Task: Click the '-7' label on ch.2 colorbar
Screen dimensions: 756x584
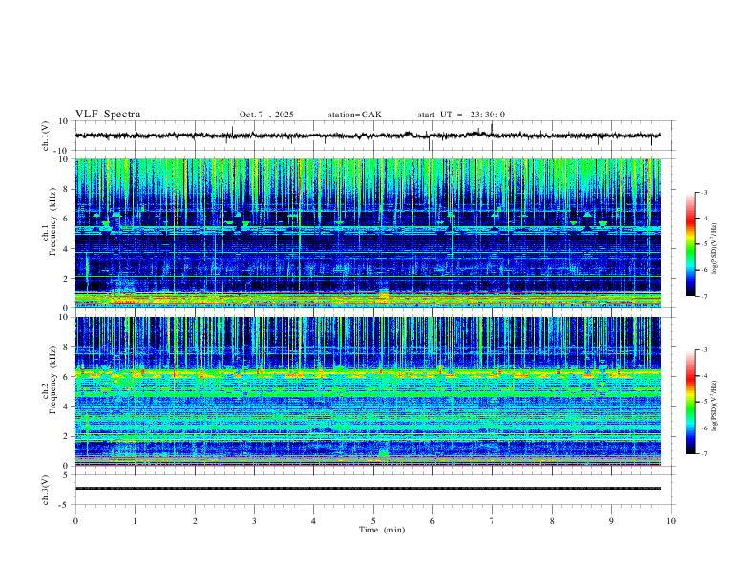Action: click(704, 454)
